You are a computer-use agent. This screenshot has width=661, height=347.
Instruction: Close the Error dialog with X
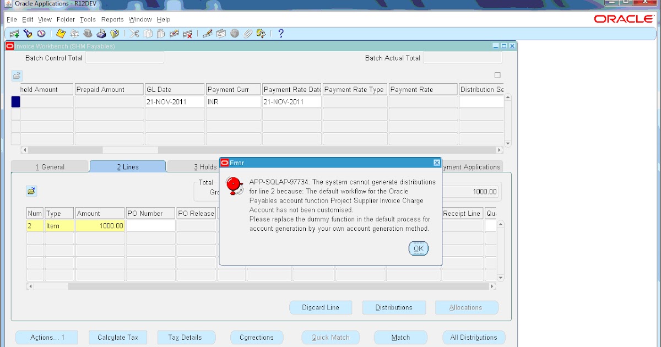[437, 162]
